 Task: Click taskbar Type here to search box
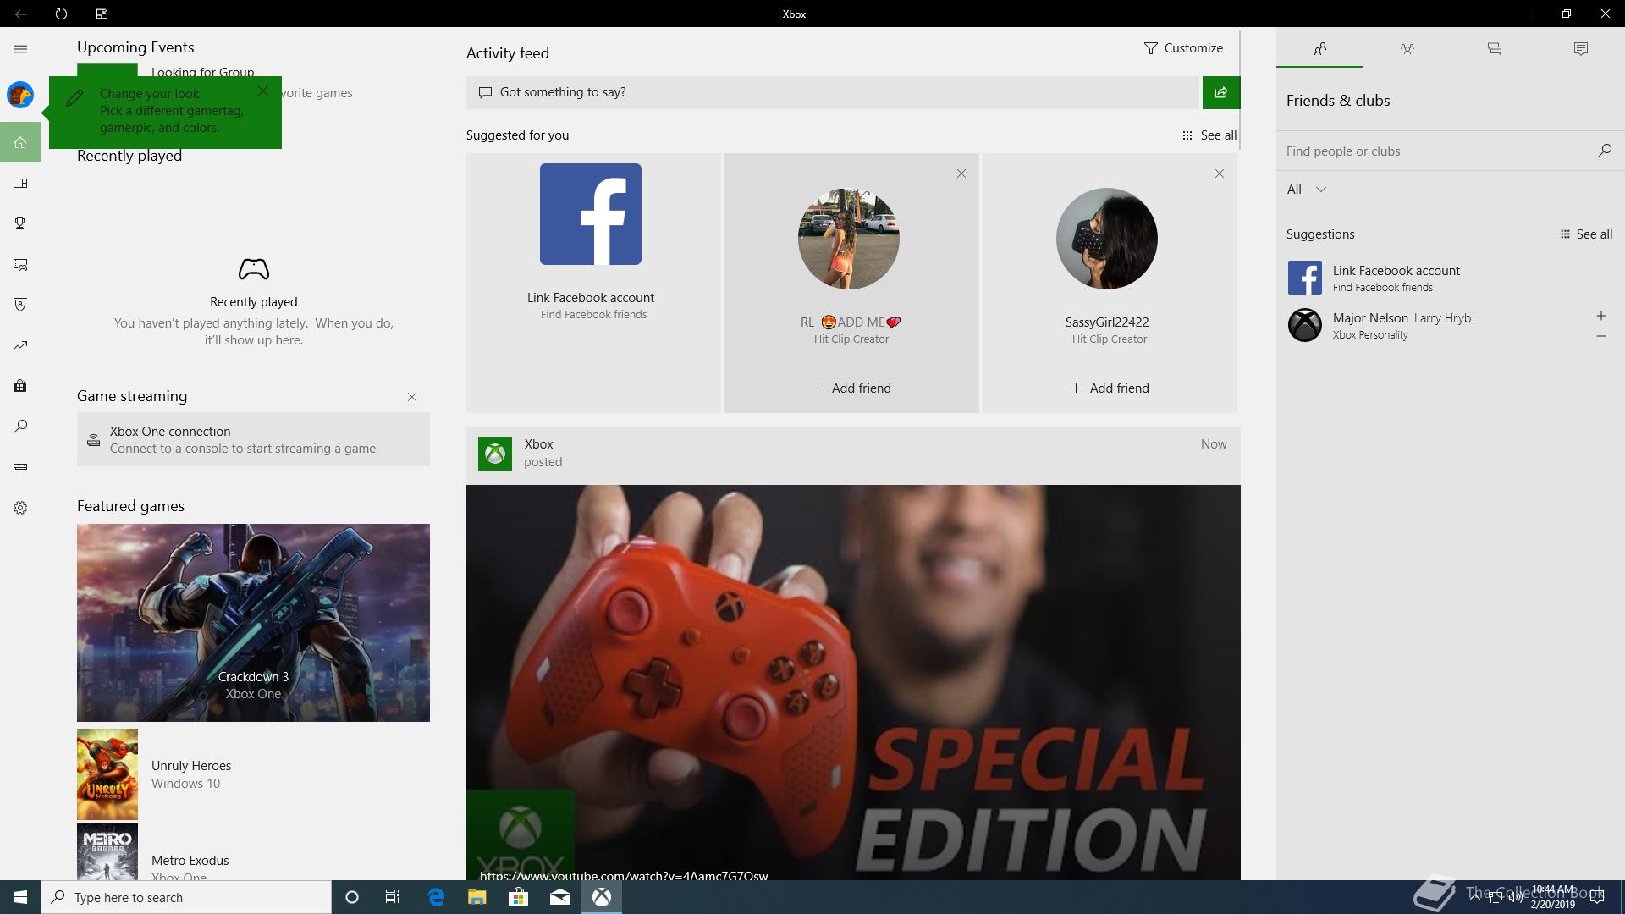point(186,897)
